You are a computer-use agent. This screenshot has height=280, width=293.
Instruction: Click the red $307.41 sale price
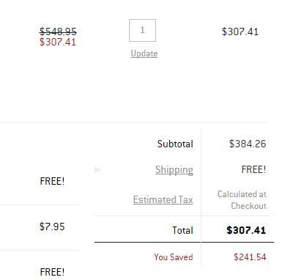pyautogui.click(x=58, y=42)
